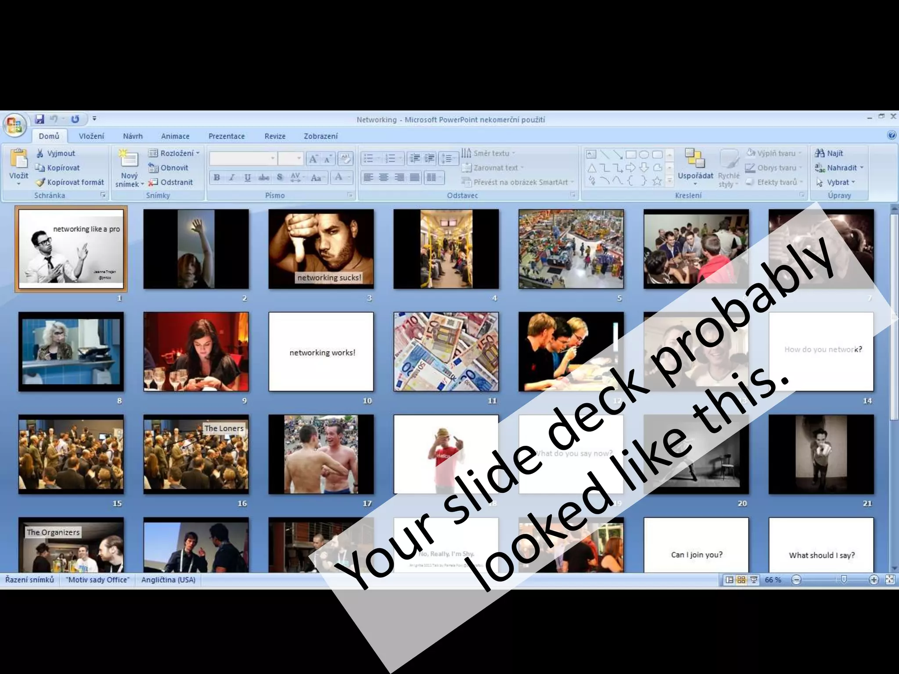This screenshot has height=674, width=899.
Task: Click the Office button logo
Action: point(14,125)
